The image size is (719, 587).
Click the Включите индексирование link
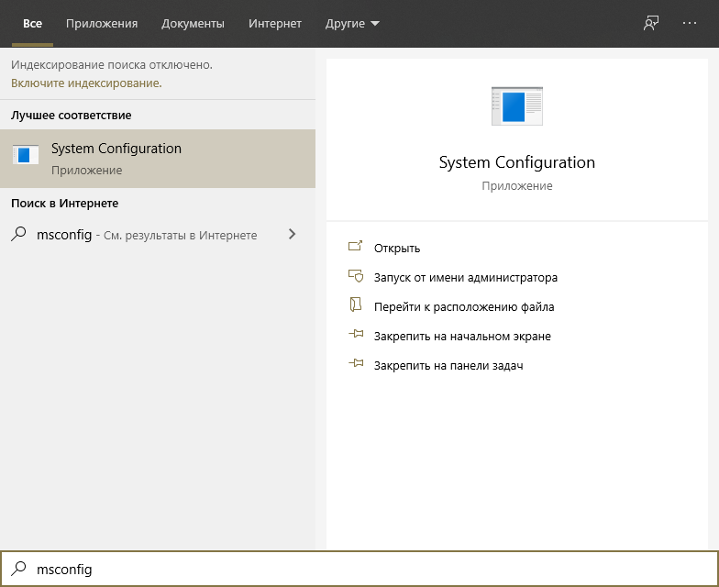[x=86, y=83]
